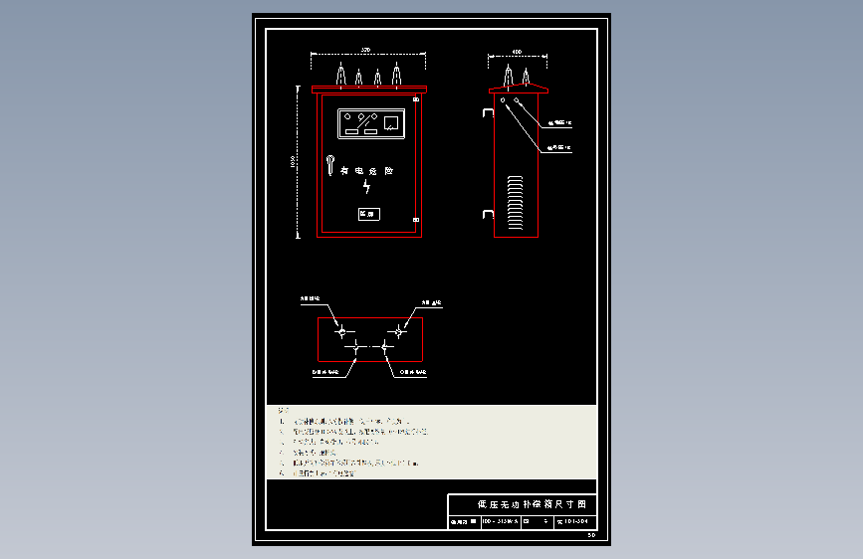
Task: Select the upper mounting bracket on the side view
Action: [x=488, y=112]
